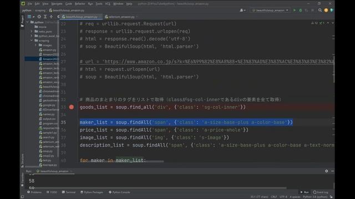This screenshot has width=355, height=199.
Task: Toggle breakpoint at line 36 gutter
Action: click(72, 130)
